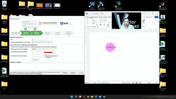Image resolution: width=176 pixels, height=99 pixels.
Task: Open the Nueva carpeta folder on desktop
Action: pos(22,5)
